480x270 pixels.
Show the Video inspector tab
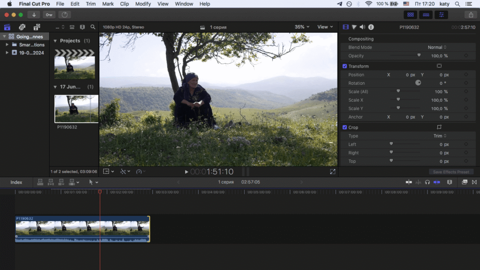tap(345, 27)
